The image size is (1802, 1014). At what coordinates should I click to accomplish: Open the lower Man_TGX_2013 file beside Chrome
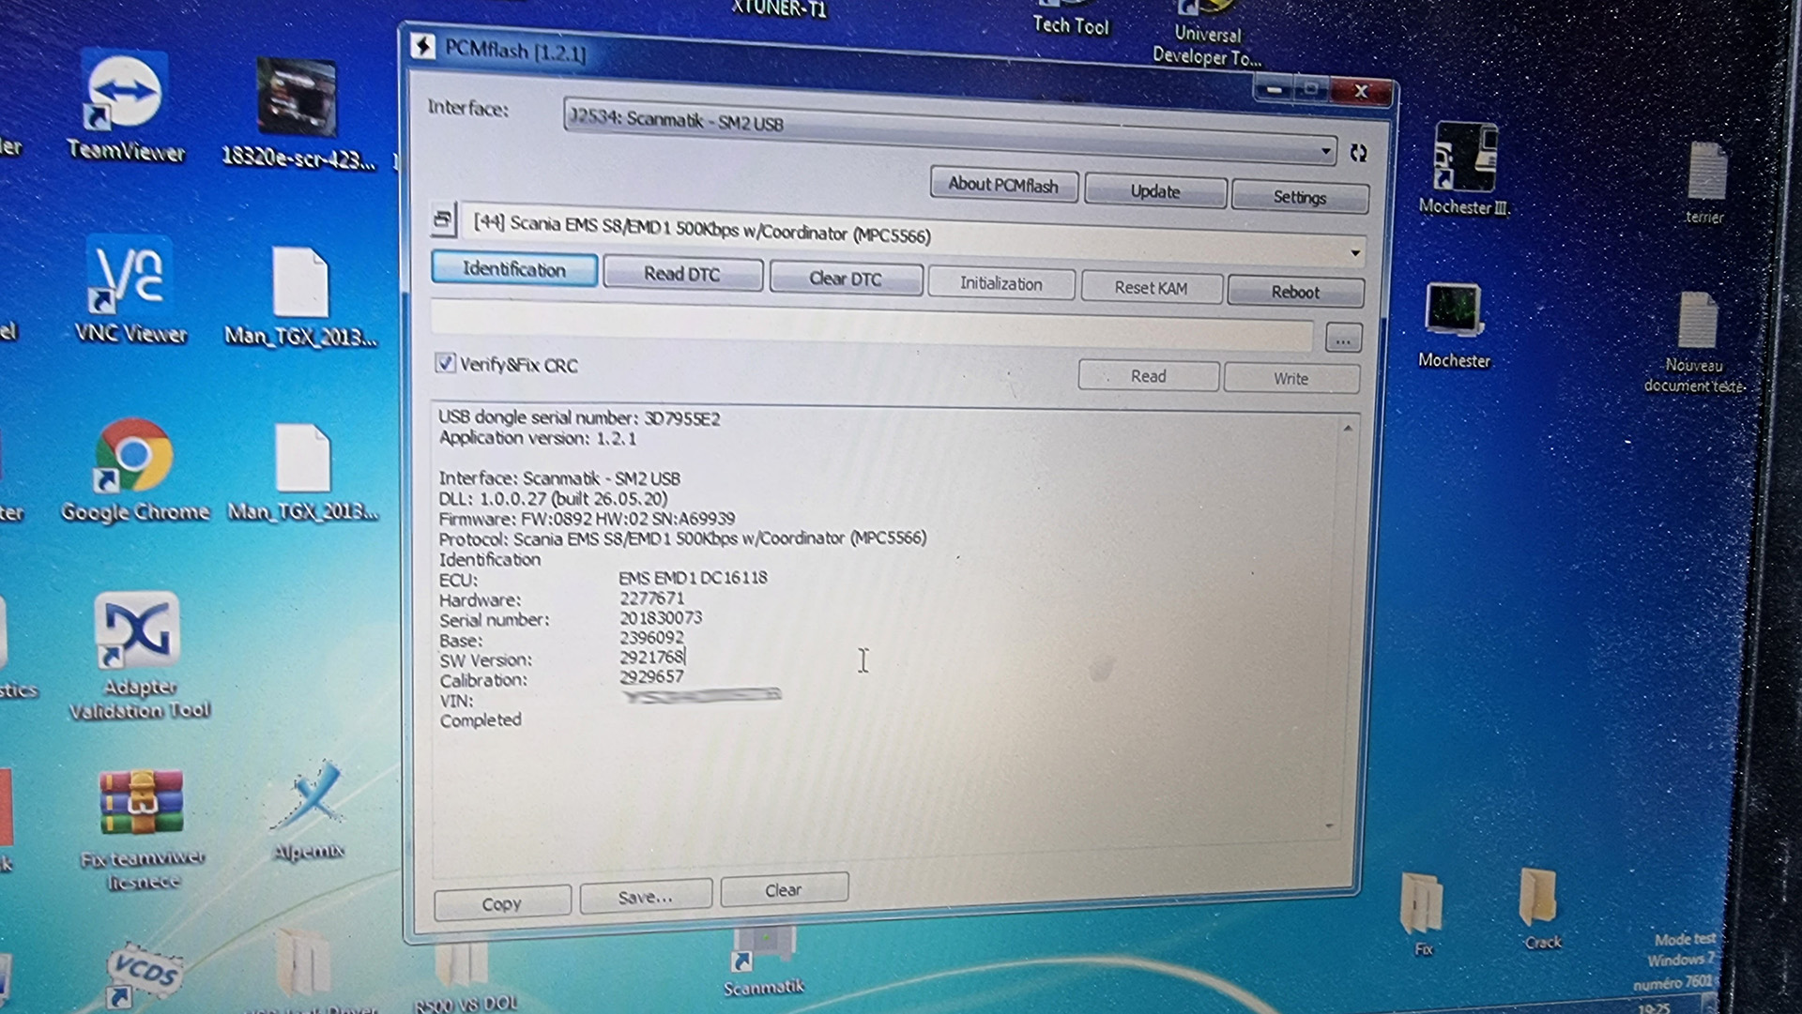302,472
